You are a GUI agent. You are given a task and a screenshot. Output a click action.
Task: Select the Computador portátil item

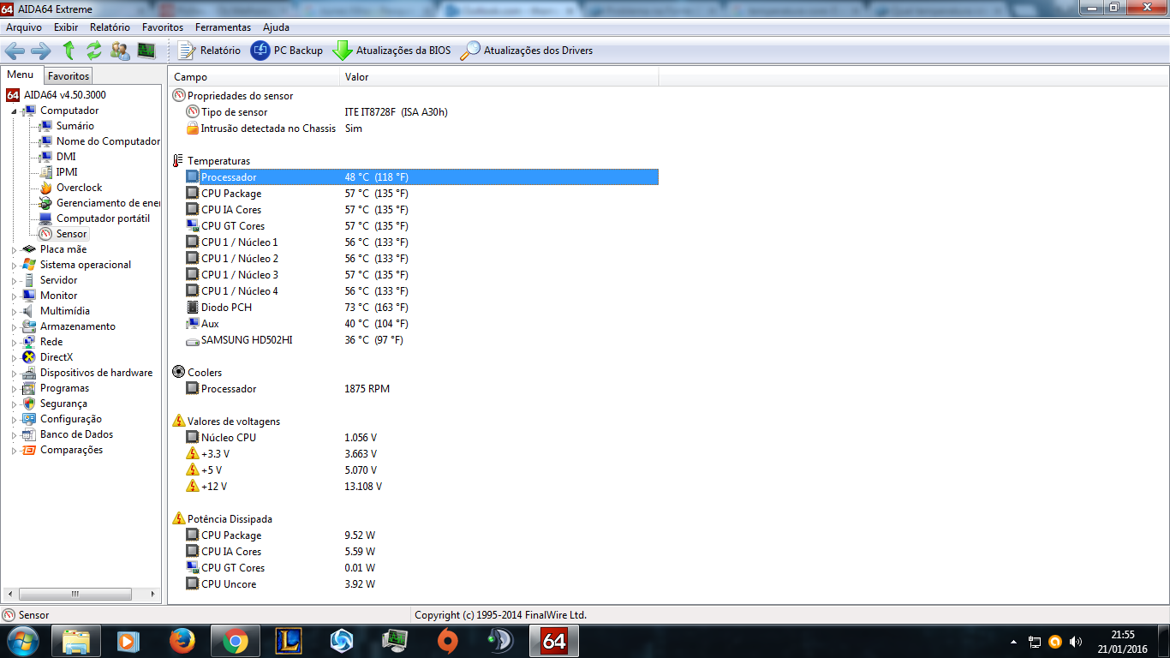103,218
